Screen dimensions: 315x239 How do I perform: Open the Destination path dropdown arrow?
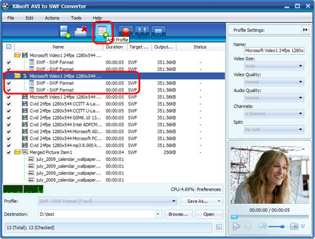157,214
